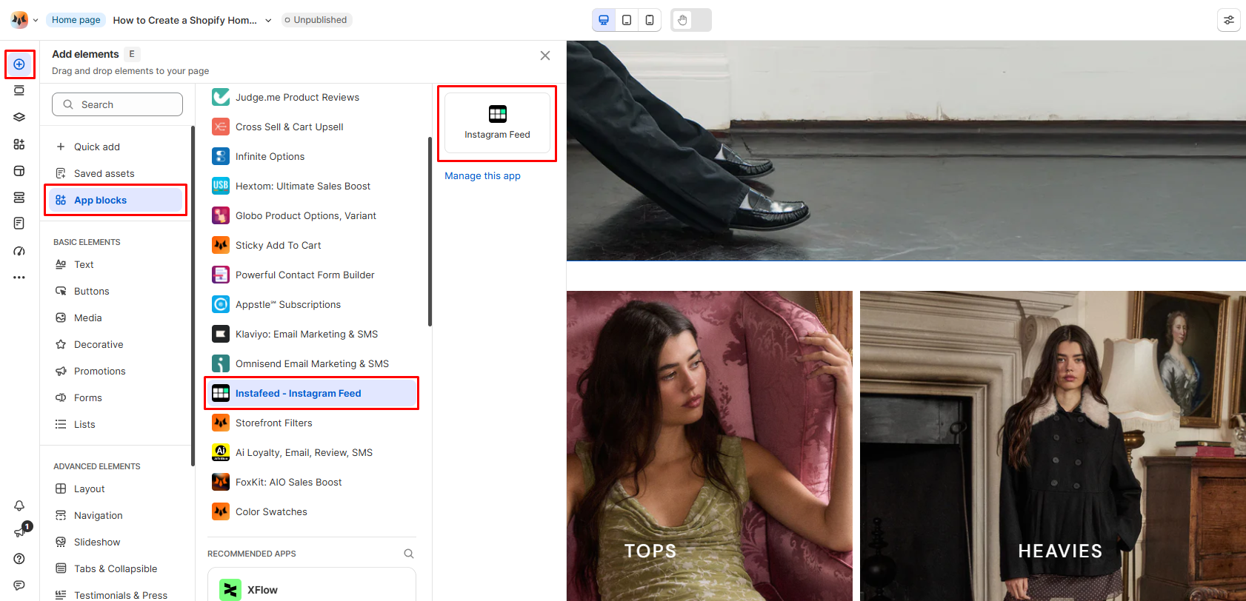Select Quick add
This screenshot has width=1246, height=601.
point(117,147)
